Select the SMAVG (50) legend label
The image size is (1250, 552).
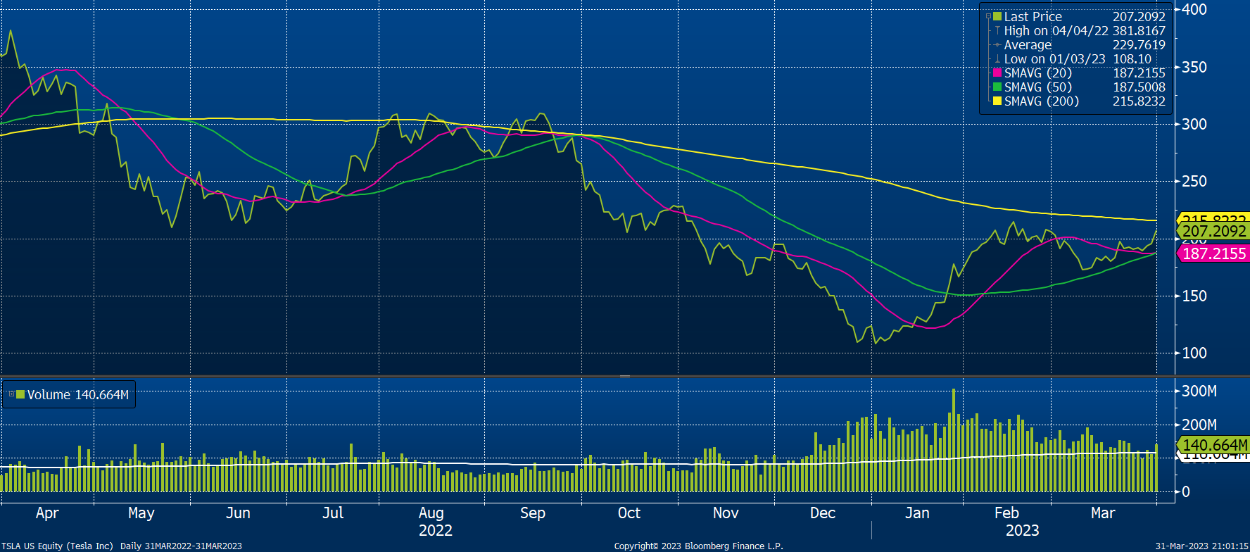[x=1037, y=87]
